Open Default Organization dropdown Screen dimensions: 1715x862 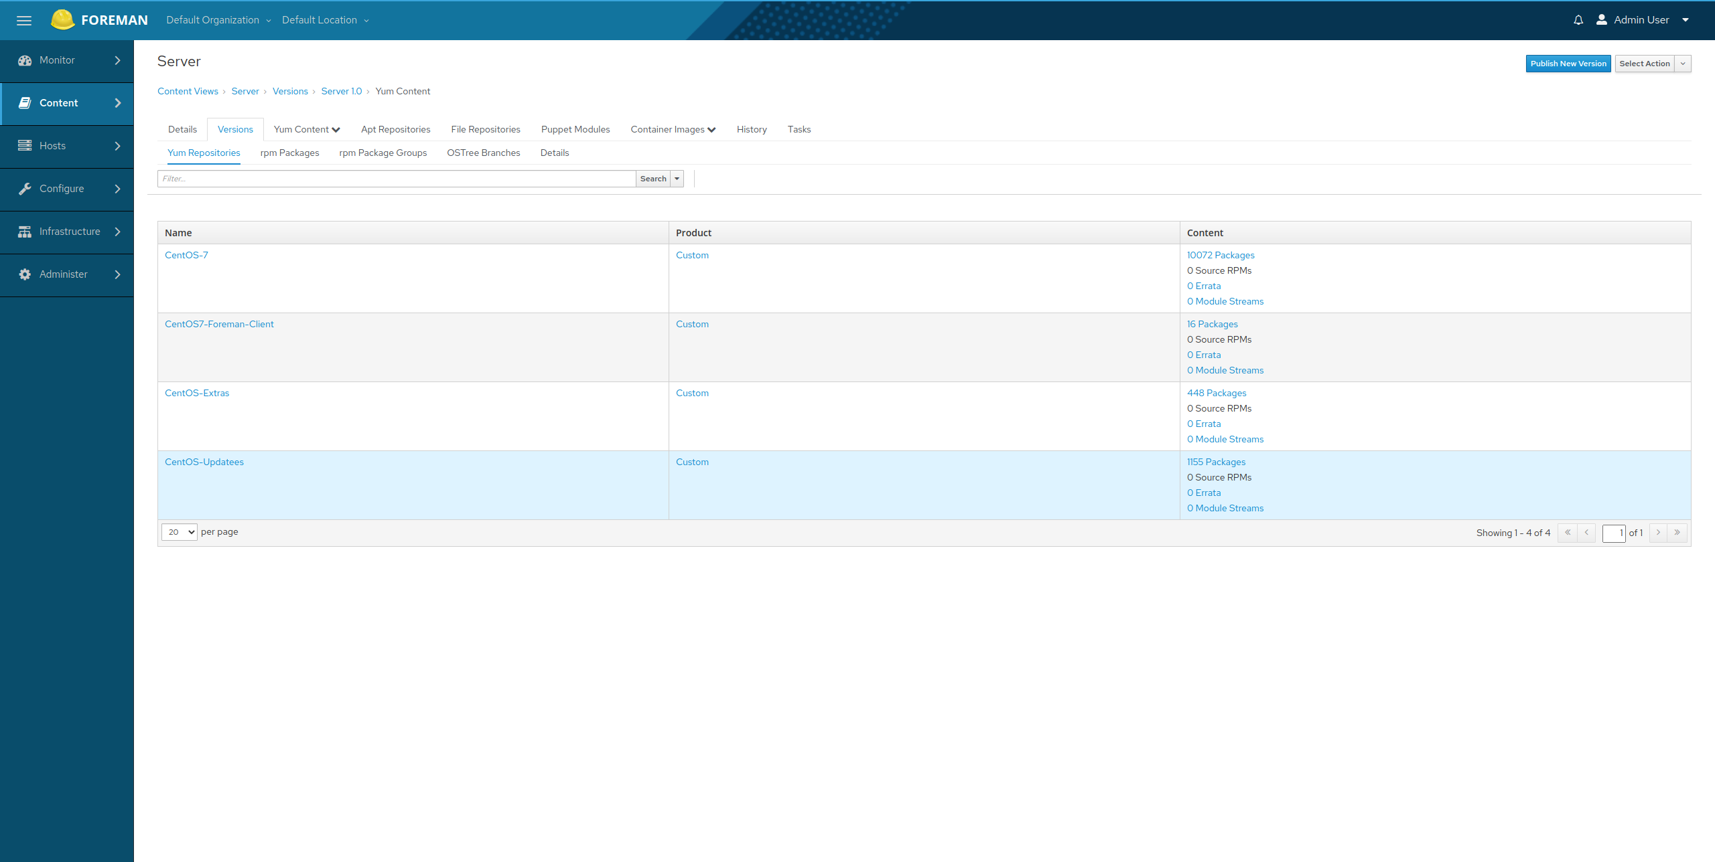[x=219, y=20]
